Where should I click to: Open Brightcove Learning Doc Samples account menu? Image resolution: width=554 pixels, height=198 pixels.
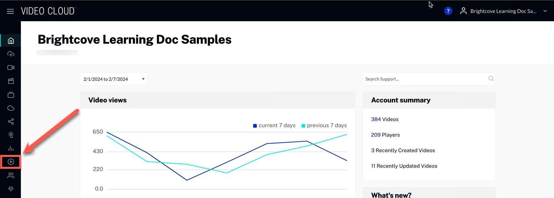tap(503, 11)
